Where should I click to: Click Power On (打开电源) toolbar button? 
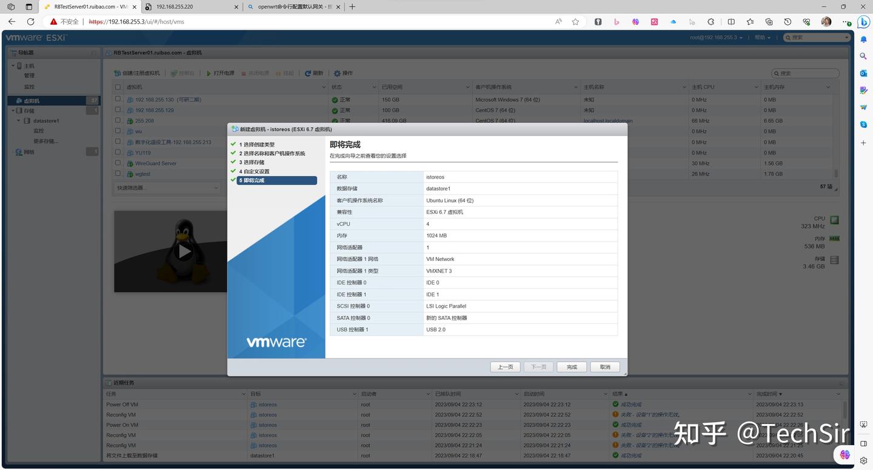220,73
